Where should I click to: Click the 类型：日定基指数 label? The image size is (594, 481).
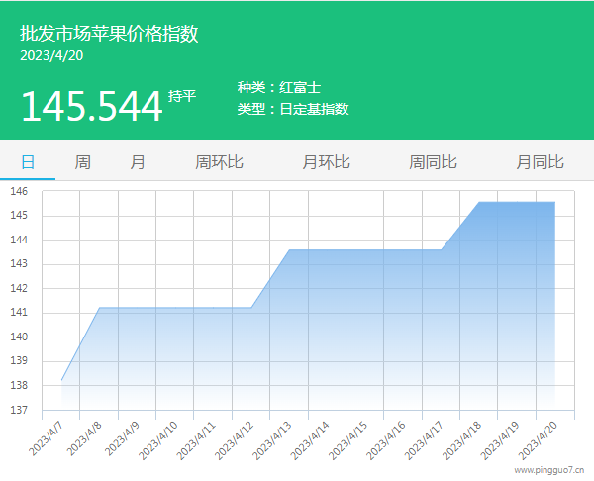coord(293,109)
